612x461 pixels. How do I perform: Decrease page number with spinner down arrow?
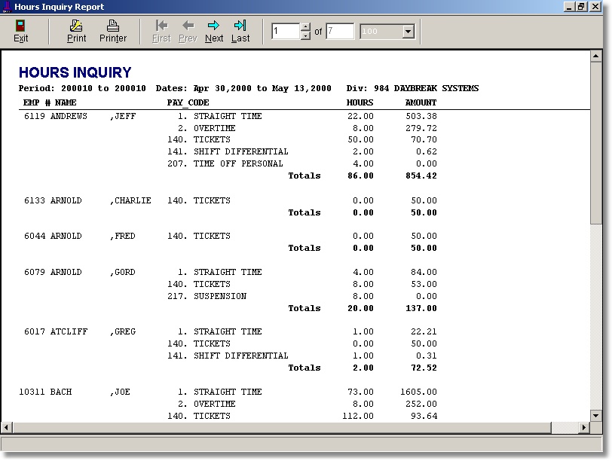pos(305,35)
